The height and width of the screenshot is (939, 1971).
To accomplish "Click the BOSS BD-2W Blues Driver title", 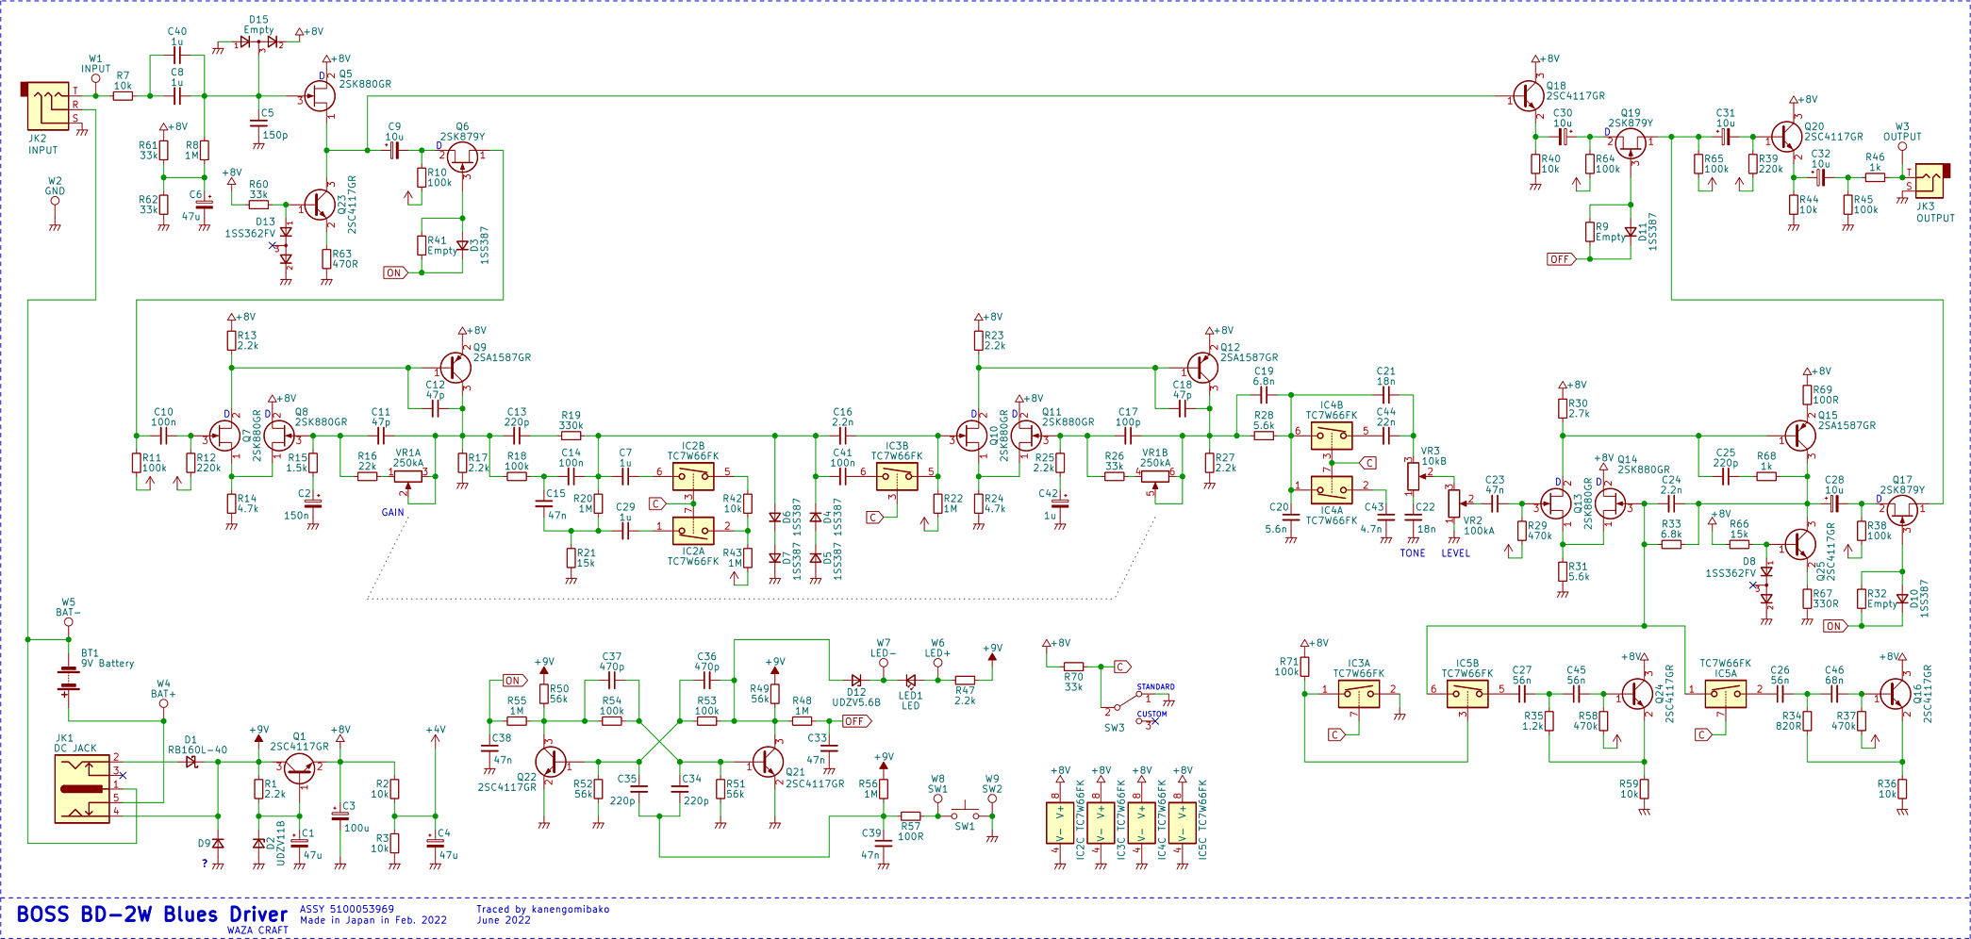I will (152, 914).
